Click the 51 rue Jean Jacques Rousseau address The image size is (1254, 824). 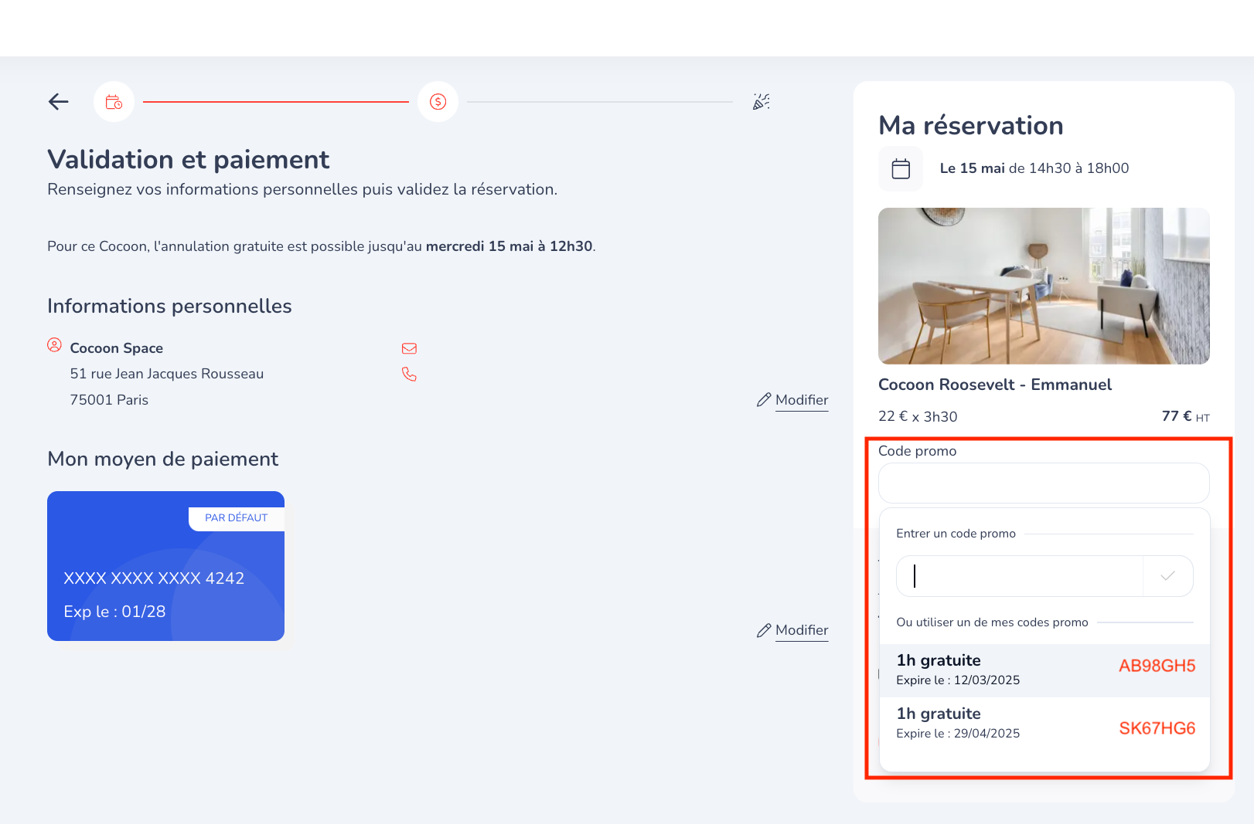pos(167,374)
